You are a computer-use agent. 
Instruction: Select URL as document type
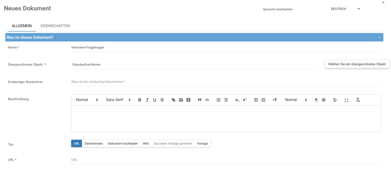click(77, 143)
